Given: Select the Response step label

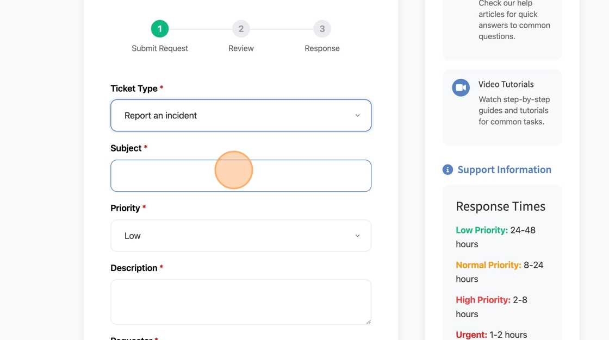Looking at the screenshot, I should point(322,48).
